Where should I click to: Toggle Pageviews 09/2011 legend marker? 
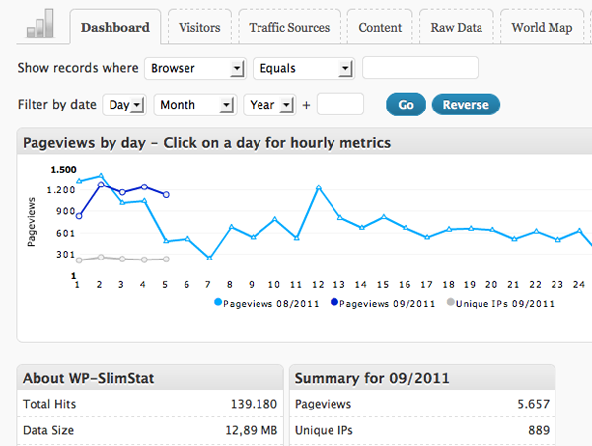point(335,303)
